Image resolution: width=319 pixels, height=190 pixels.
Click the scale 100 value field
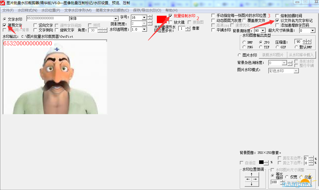pyautogui.click(x=275, y=182)
